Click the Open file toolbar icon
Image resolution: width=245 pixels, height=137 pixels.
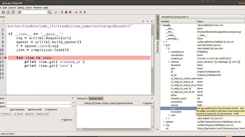3,12
